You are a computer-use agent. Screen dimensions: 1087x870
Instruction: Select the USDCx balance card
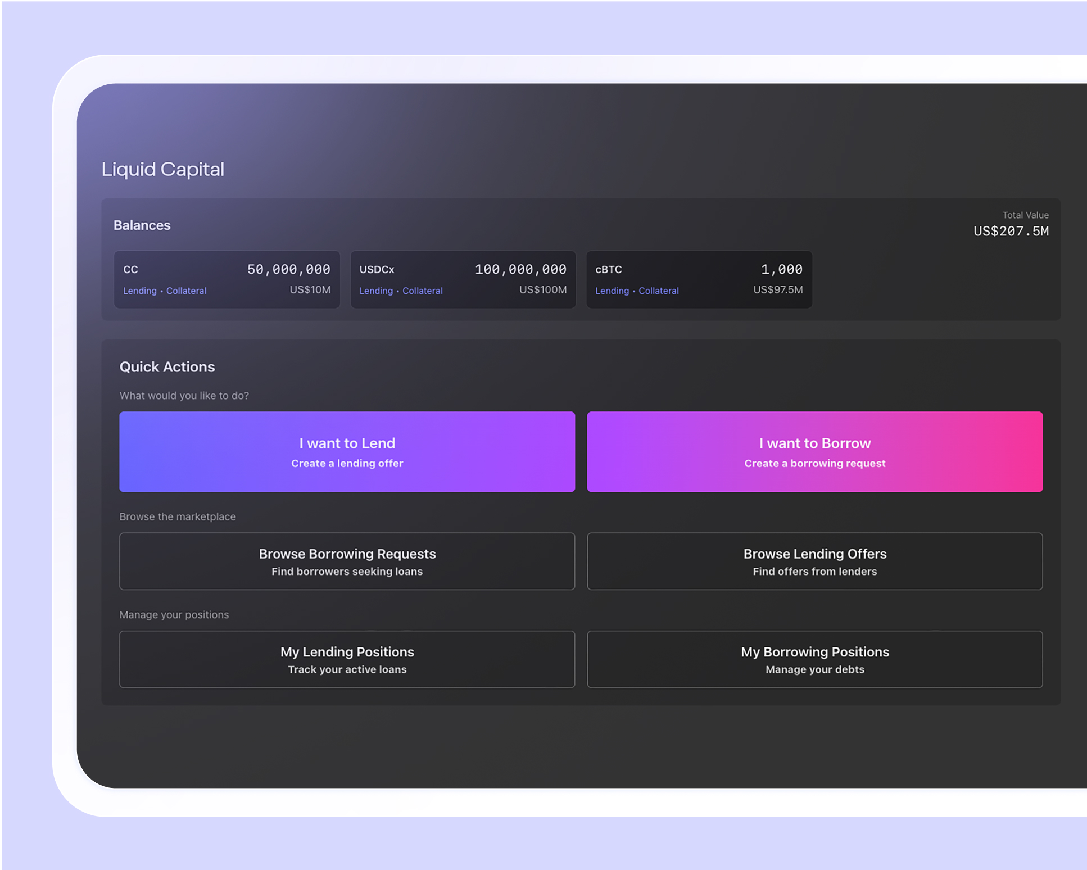(463, 279)
